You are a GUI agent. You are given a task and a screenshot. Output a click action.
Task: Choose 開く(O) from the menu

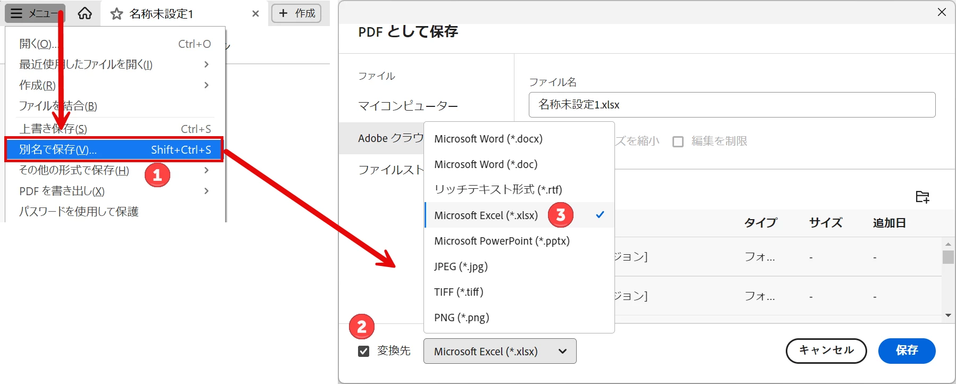tap(115, 44)
